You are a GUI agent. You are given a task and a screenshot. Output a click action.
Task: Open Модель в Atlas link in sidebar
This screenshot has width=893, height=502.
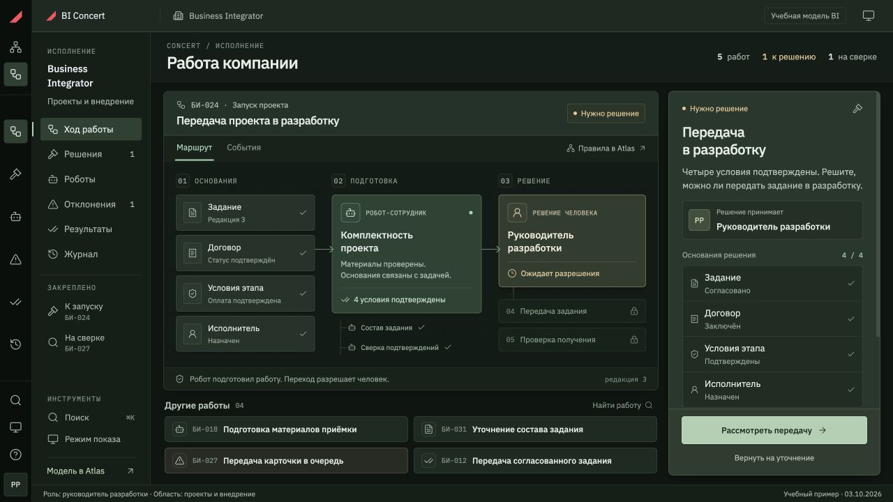coord(91,471)
